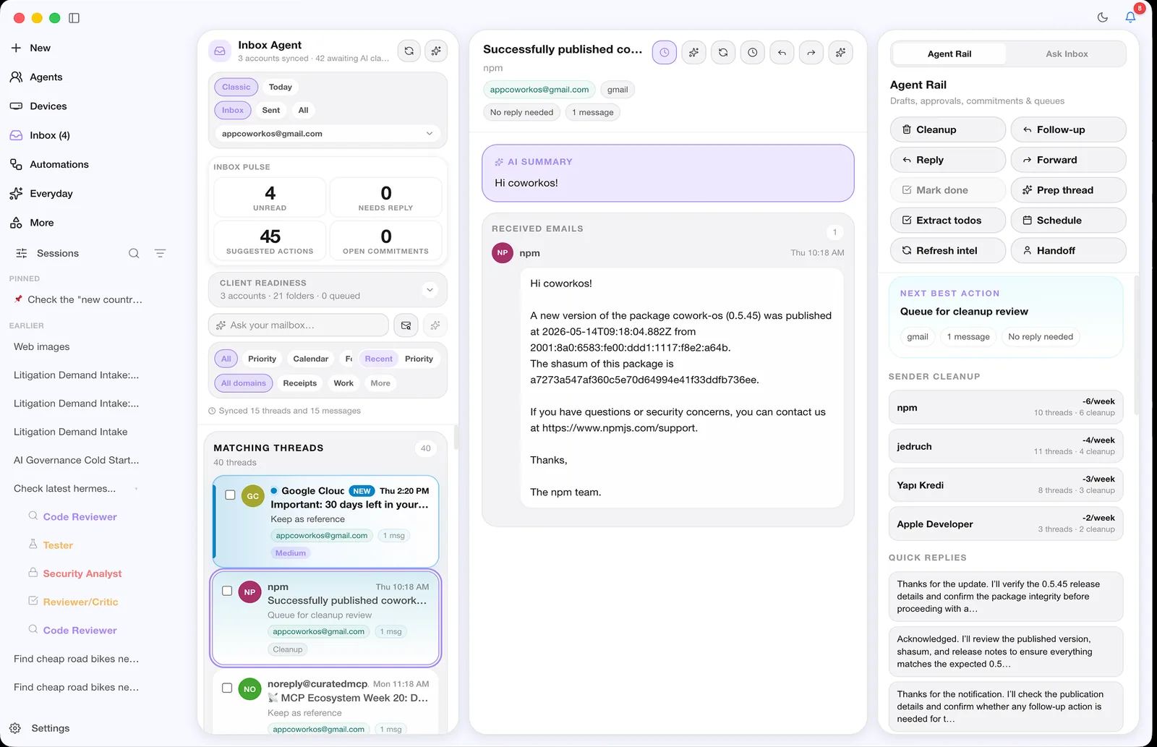Switch to the Ask Inbox tab

1067,54
